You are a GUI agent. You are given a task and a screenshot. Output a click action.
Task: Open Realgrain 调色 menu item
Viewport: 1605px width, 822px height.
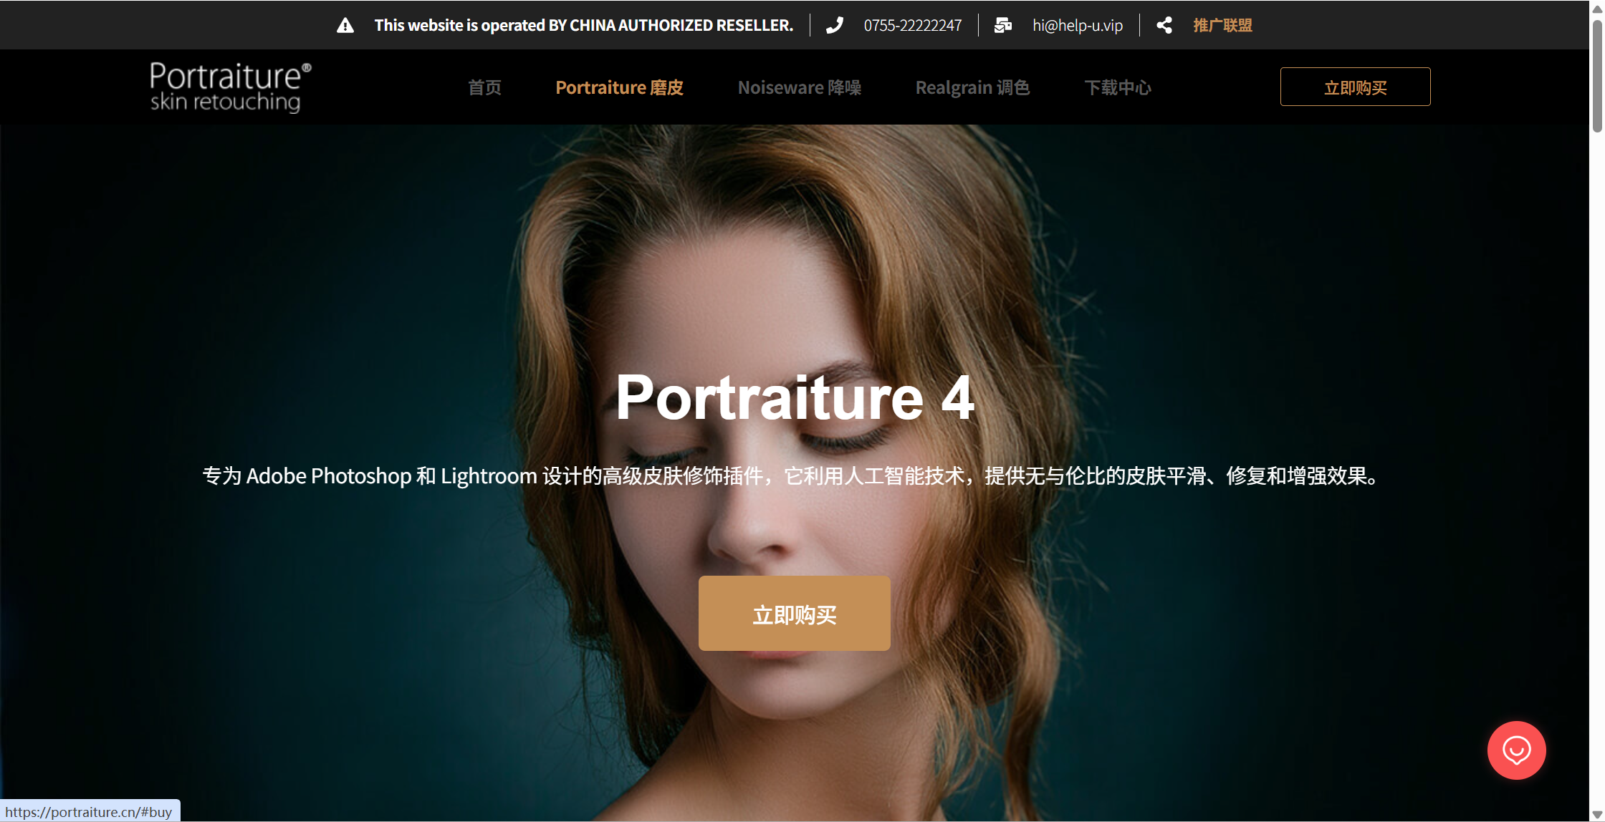[x=972, y=87]
